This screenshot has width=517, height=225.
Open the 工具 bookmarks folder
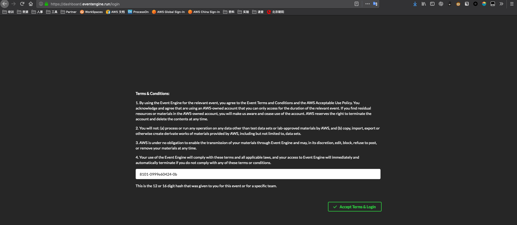(x=52, y=12)
